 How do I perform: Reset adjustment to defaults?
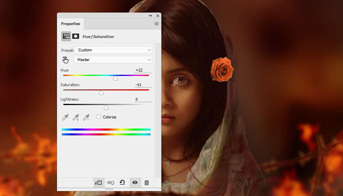pyautogui.click(x=122, y=182)
